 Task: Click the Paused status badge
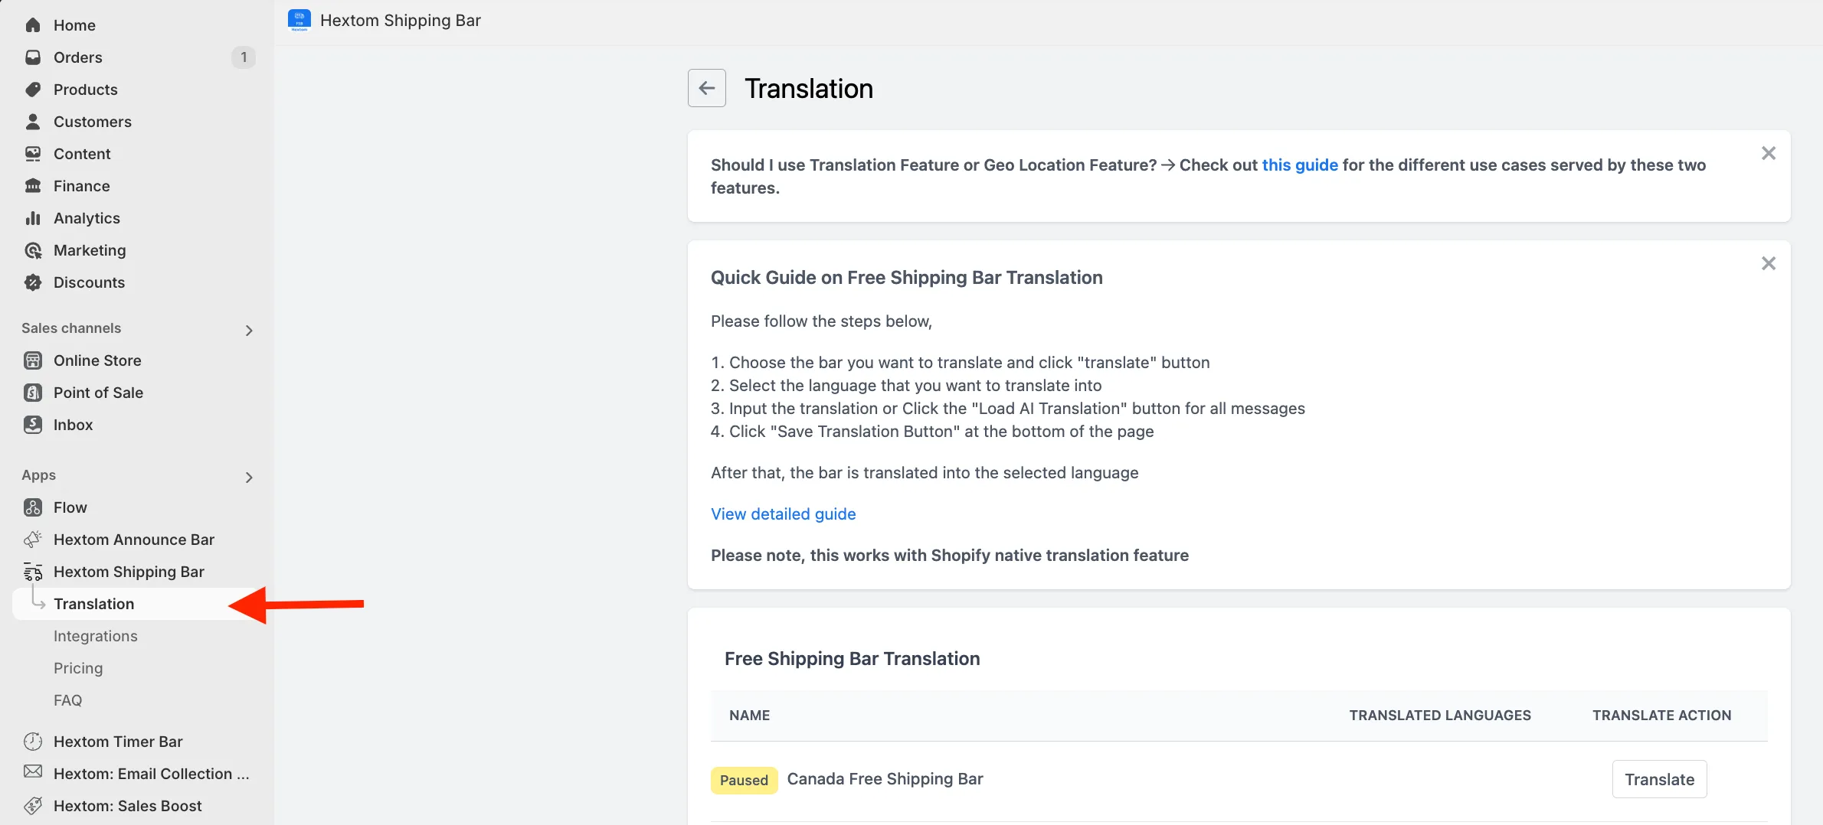coord(744,780)
